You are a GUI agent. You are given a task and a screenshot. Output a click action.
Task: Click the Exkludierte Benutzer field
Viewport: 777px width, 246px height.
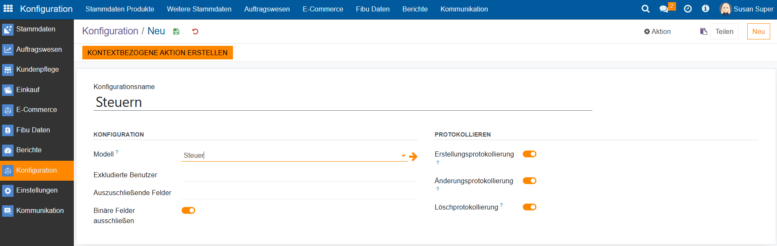pyautogui.click(x=299, y=175)
